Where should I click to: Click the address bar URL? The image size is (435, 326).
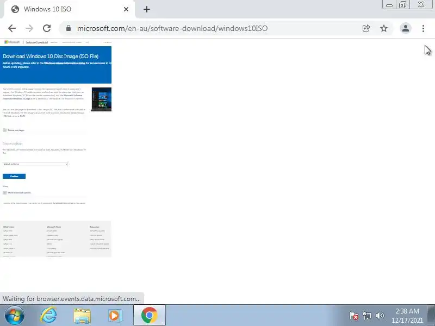tap(172, 28)
